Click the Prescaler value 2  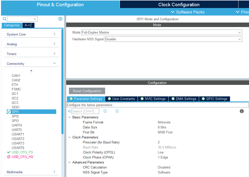(159, 142)
